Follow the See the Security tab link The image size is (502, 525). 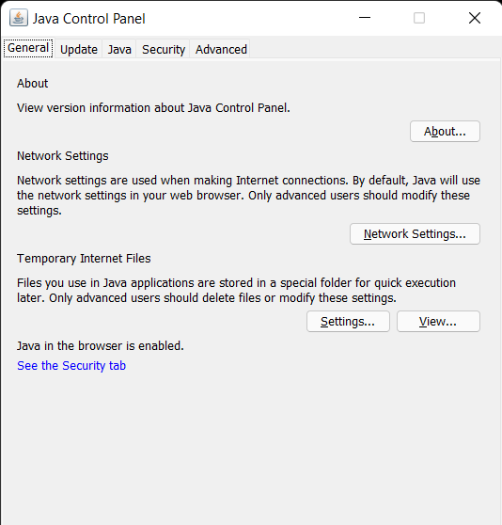71,366
